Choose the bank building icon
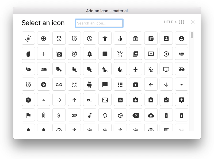214x159 pixels. tap(136, 38)
